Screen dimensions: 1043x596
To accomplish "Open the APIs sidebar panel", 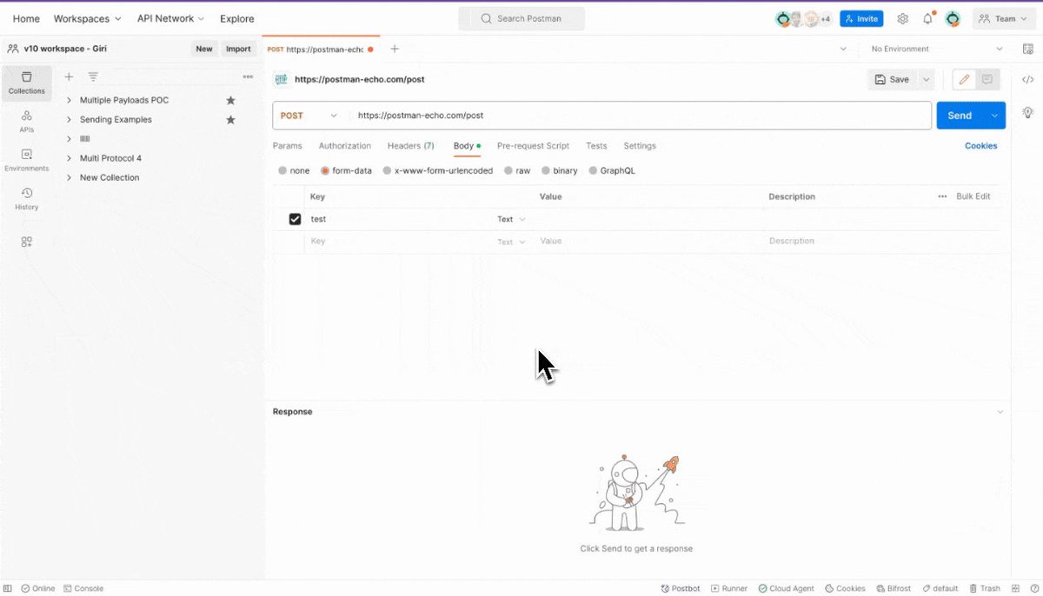I will pos(26,122).
